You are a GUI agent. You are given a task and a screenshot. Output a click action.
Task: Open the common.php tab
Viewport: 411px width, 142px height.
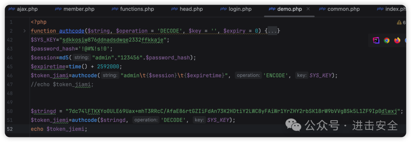click(339, 9)
